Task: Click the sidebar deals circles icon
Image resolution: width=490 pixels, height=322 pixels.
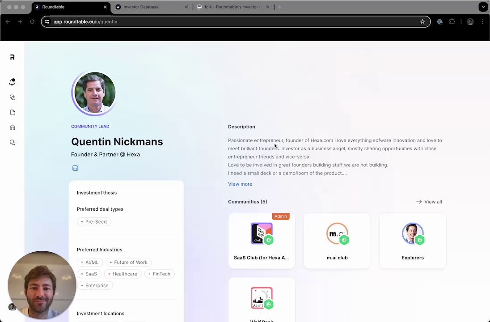Action: pyautogui.click(x=13, y=97)
